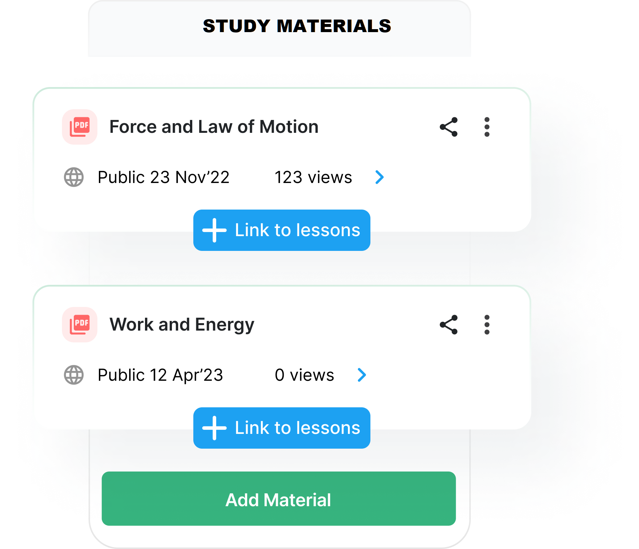Screen dimensions: 639x549
Task: Click PDF icon for Force and Law of Motion
Action: pyautogui.click(x=80, y=127)
